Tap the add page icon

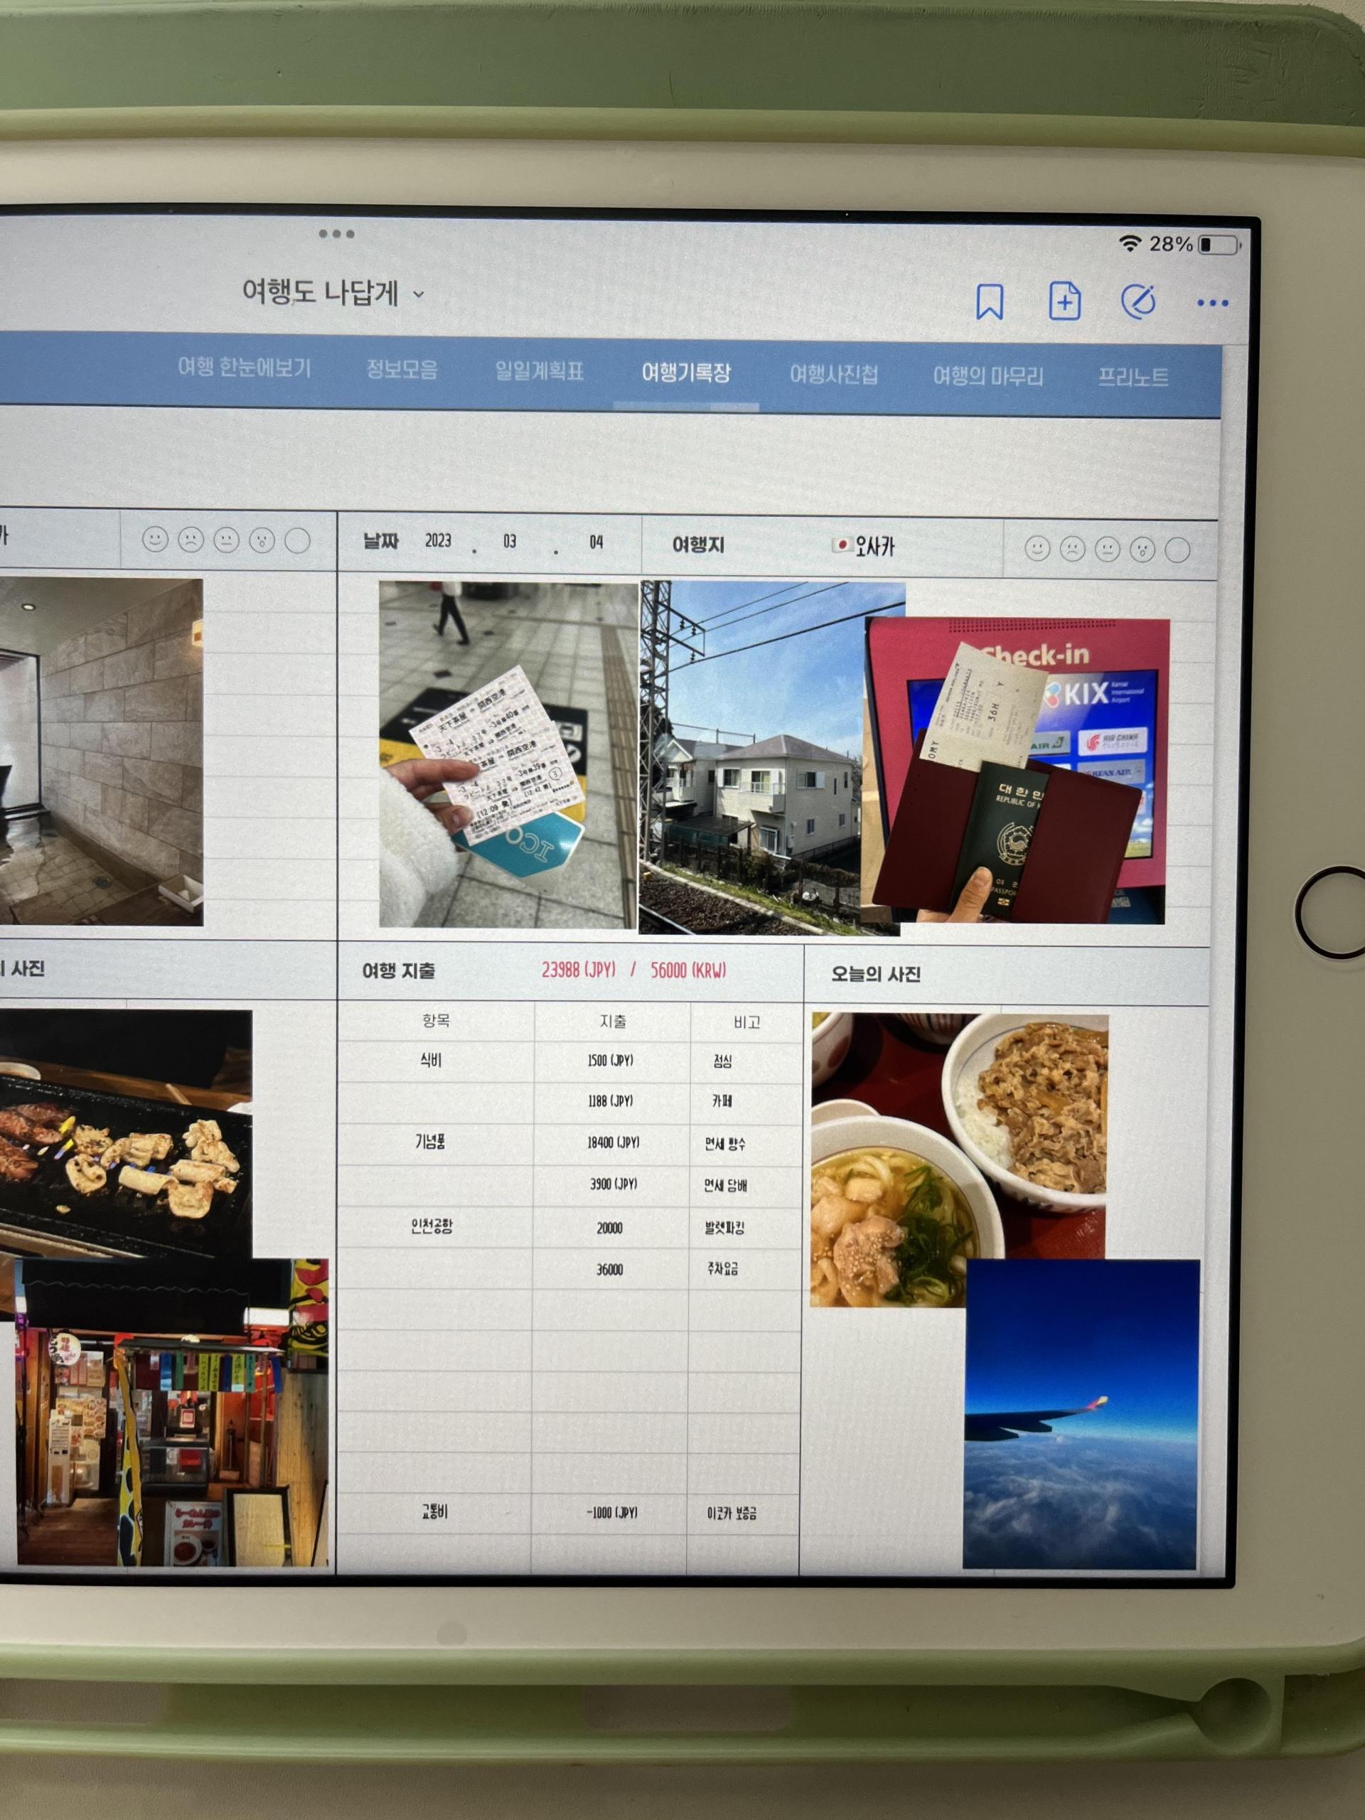click(1065, 301)
